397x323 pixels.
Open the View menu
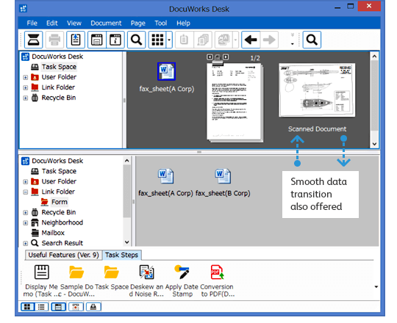[74, 23]
